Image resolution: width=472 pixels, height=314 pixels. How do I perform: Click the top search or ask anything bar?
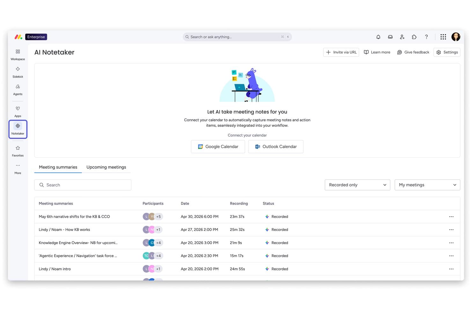point(237,37)
